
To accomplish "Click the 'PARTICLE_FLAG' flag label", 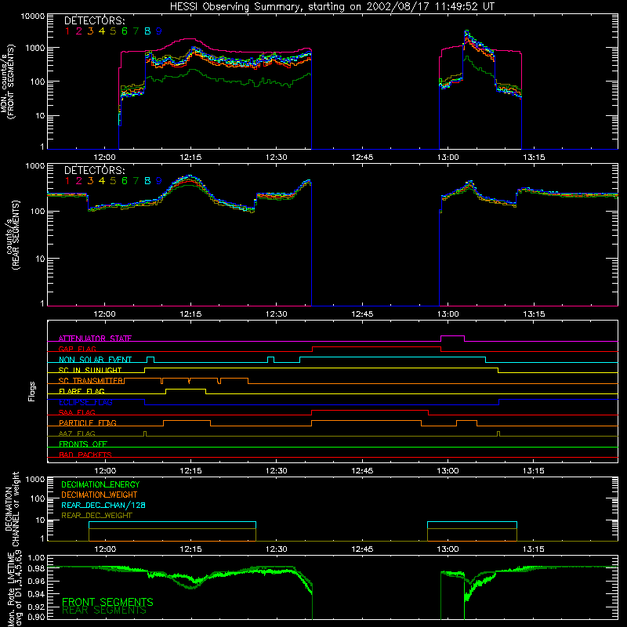I will point(88,423).
